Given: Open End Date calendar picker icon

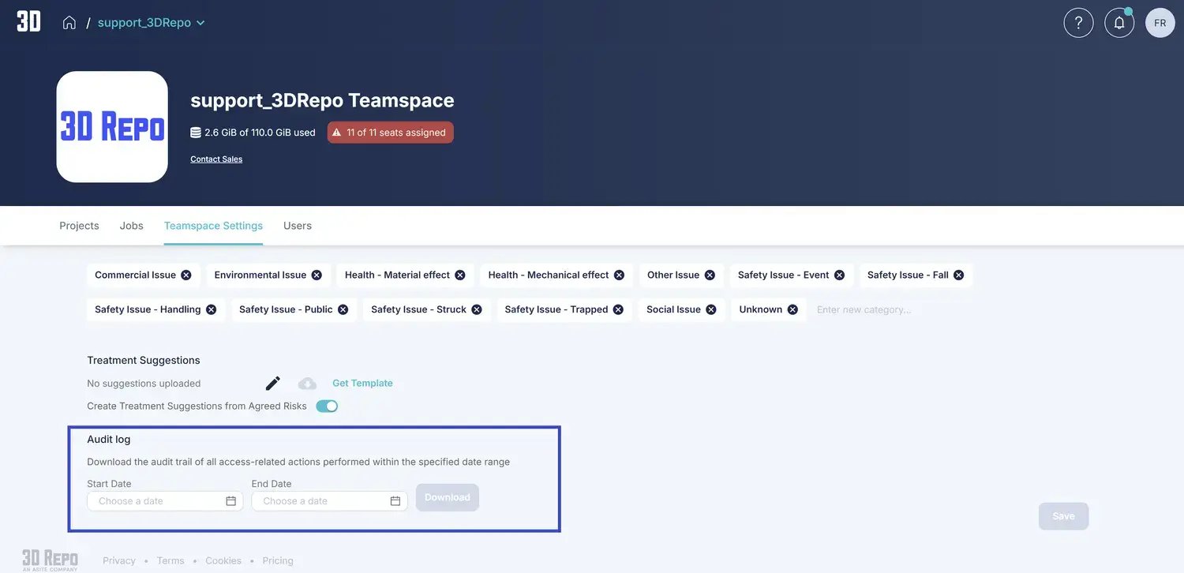Looking at the screenshot, I should (x=395, y=501).
